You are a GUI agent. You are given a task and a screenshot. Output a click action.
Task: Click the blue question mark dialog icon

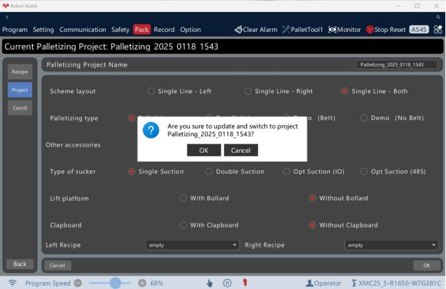click(151, 131)
